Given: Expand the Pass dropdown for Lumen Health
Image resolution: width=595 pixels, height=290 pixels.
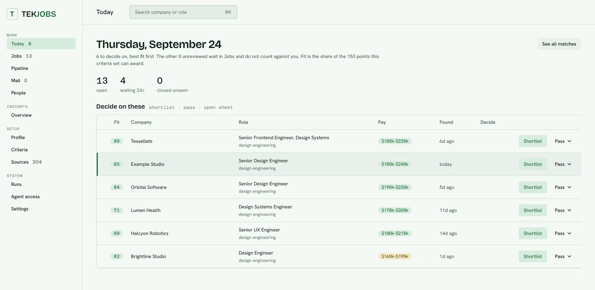Looking at the screenshot, I should coord(563,210).
